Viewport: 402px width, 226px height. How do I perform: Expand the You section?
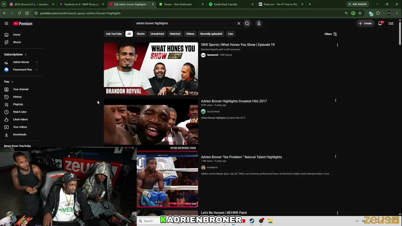pyautogui.click(x=8, y=82)
